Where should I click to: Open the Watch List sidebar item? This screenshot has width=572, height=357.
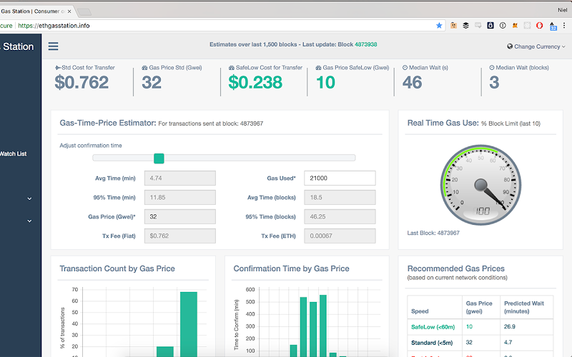[13, 154]
